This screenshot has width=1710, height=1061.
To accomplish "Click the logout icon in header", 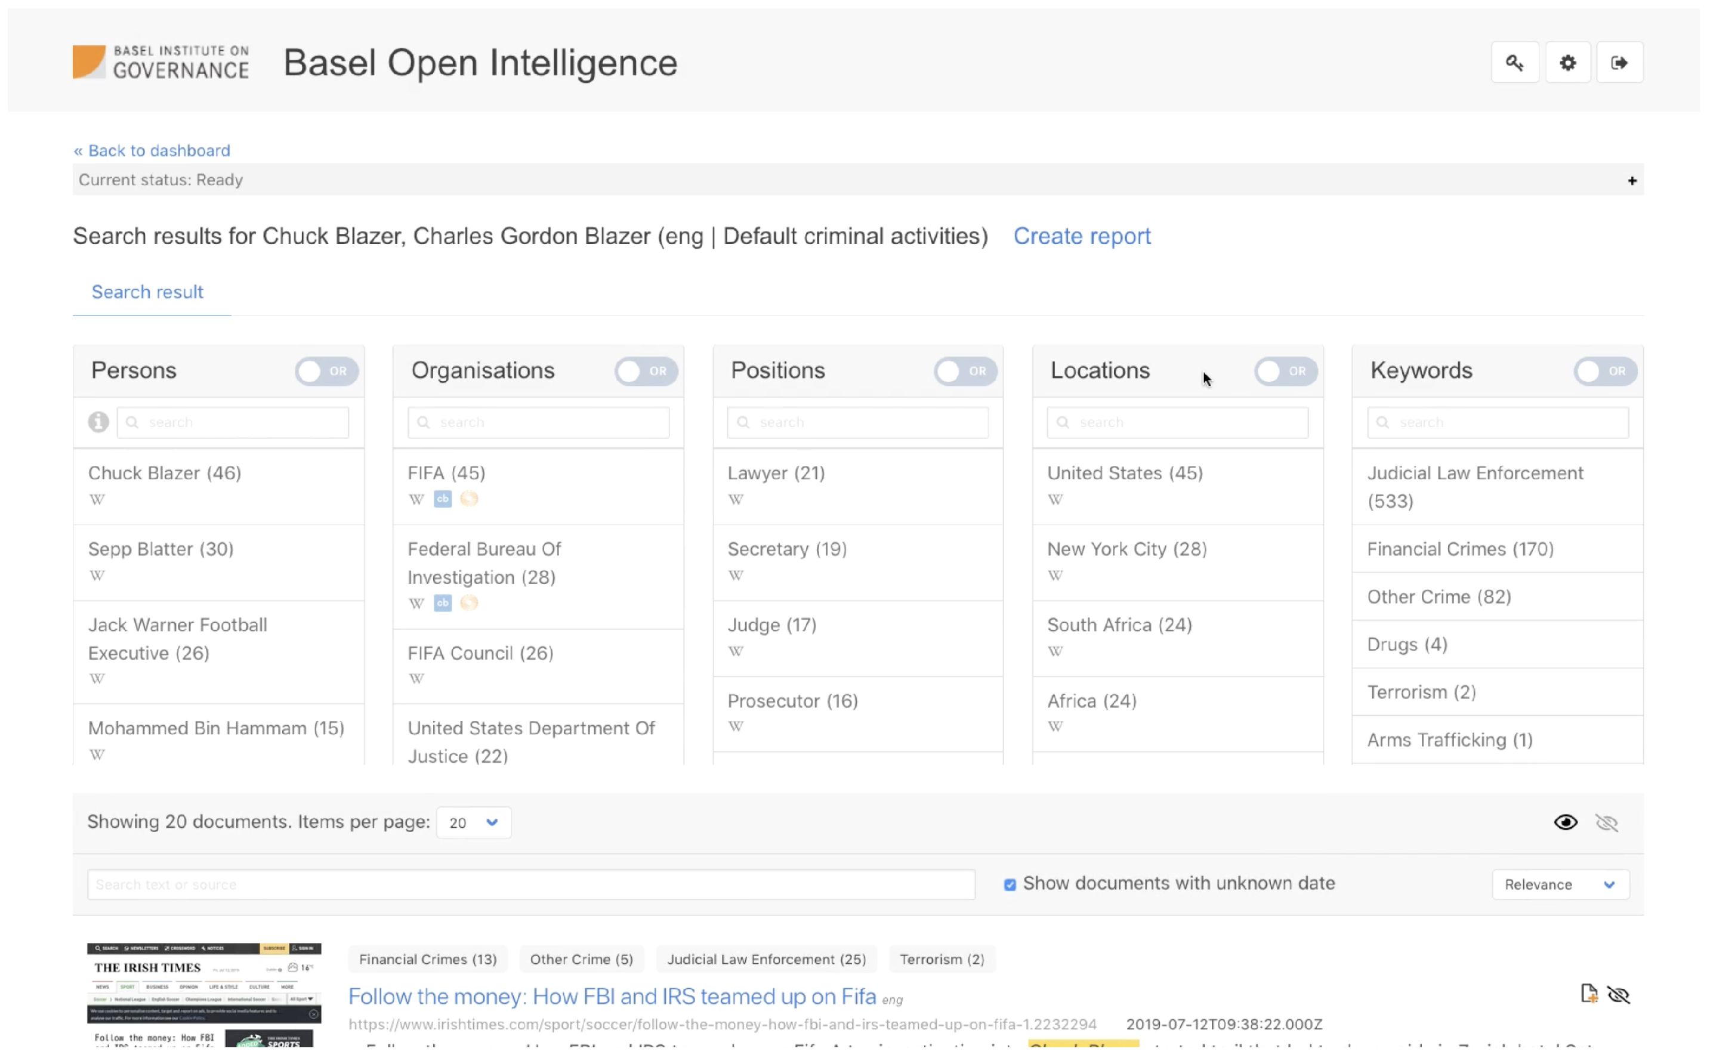I will [x=1619, y=63].
